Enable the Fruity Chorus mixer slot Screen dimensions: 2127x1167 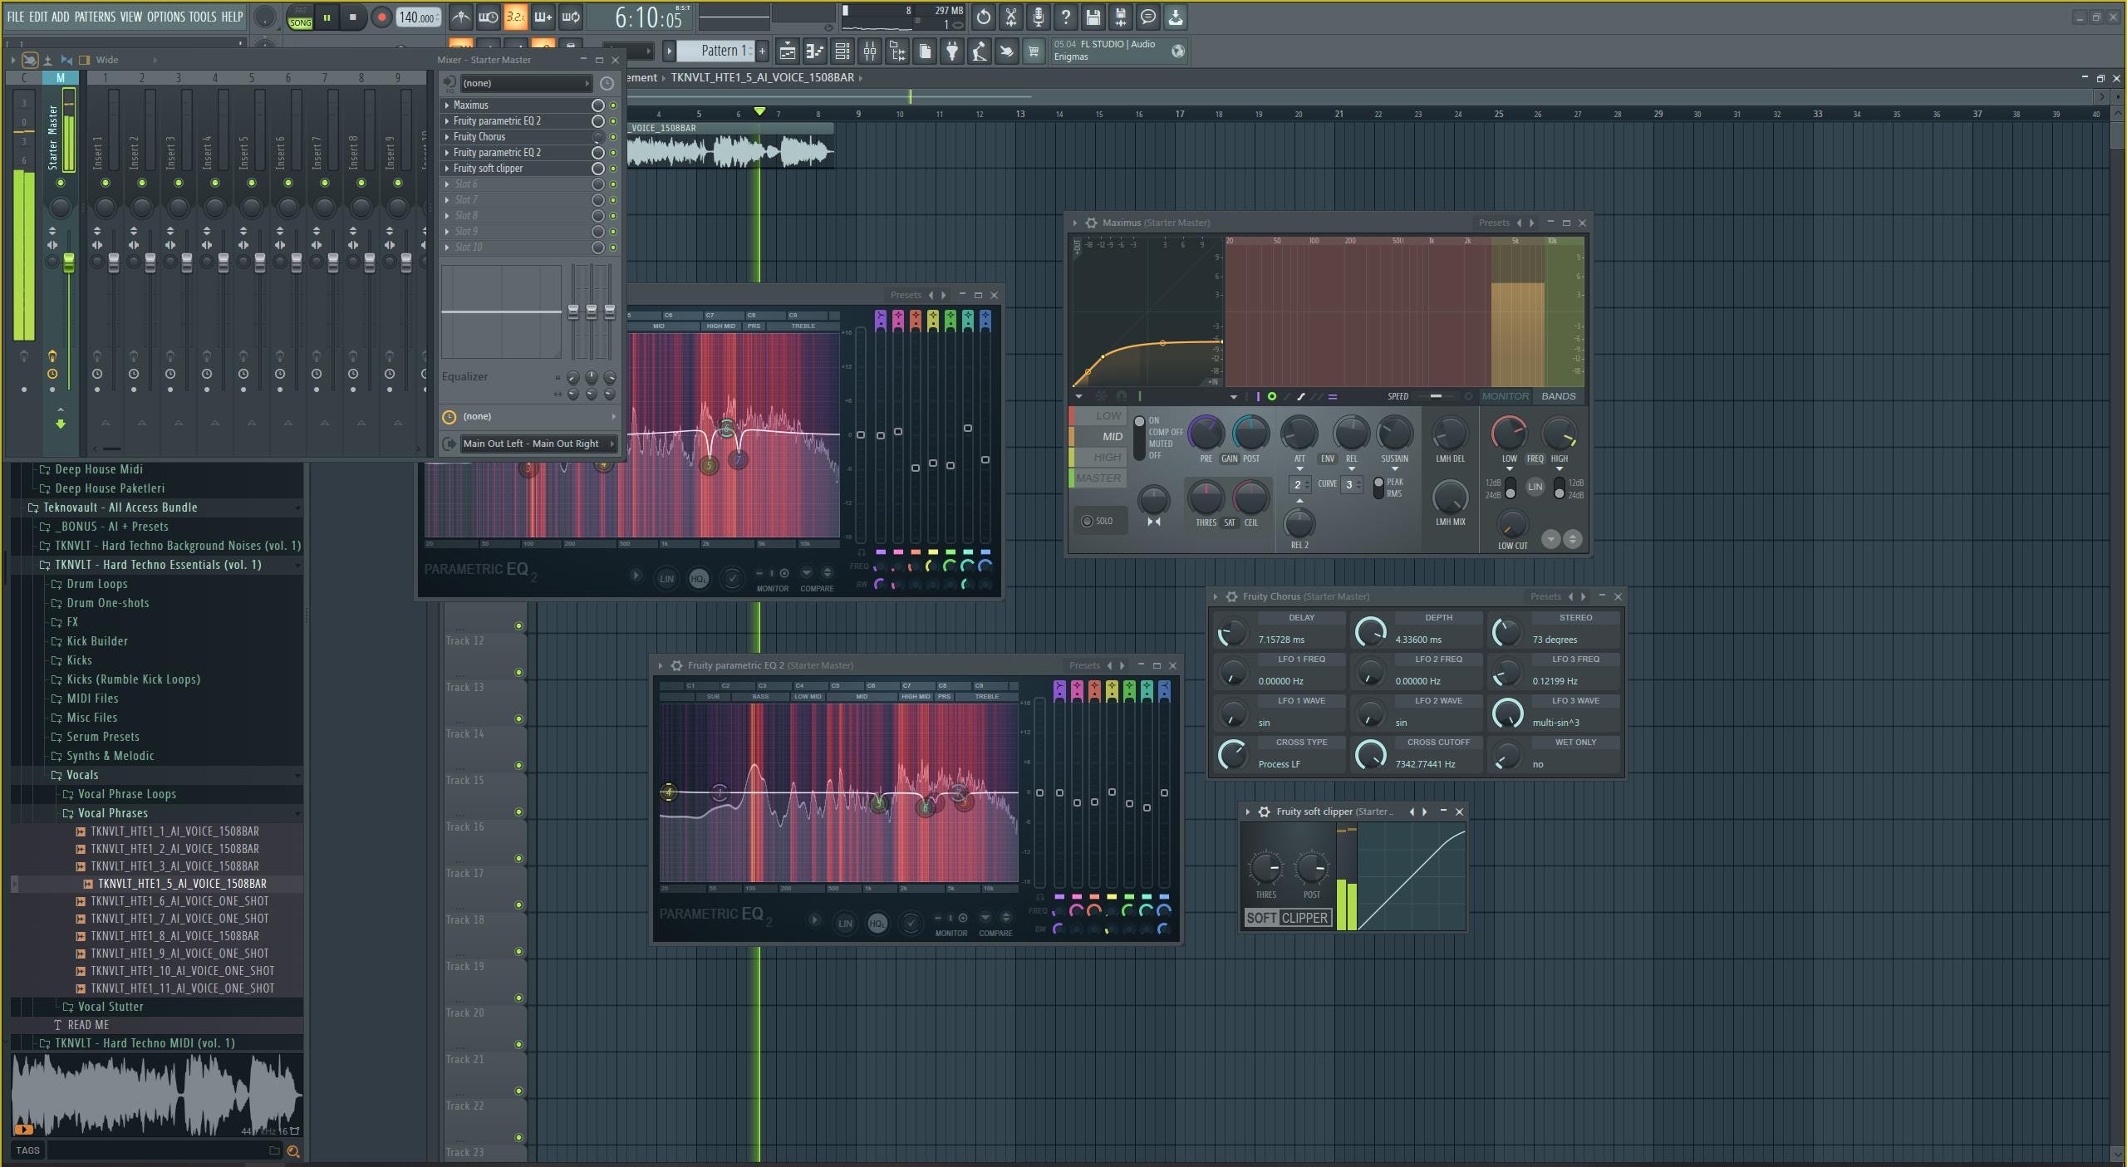point(614,137)
